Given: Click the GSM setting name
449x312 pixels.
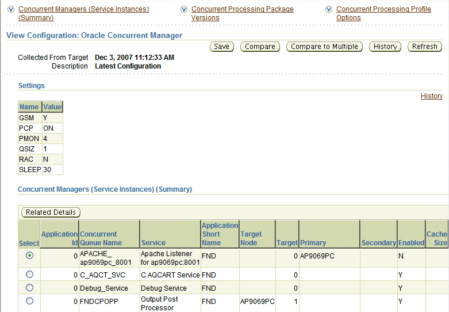Looking at the screenshot, I should pyautogui.click(x=26, y=118).
